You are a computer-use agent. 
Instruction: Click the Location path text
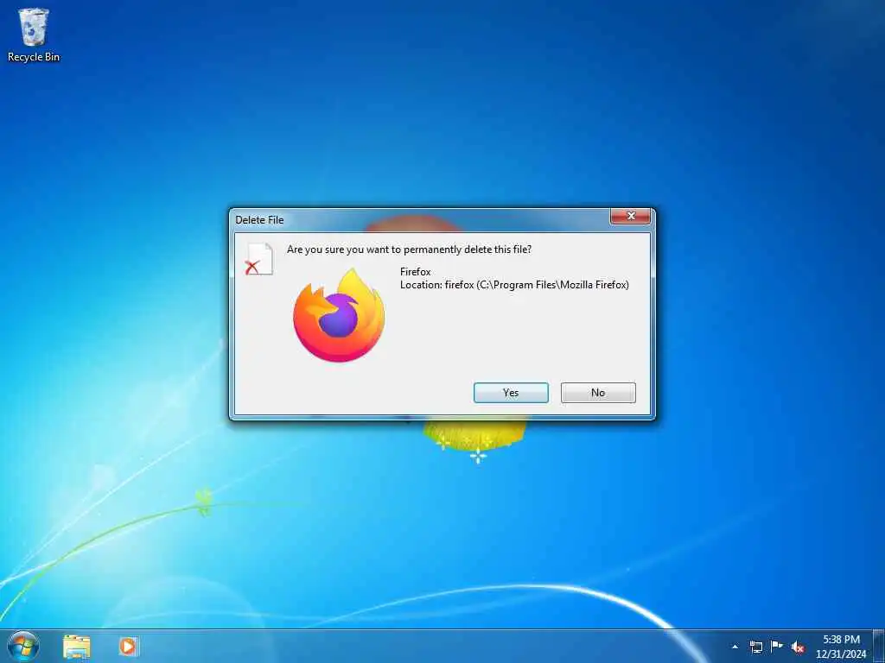pyautogui.click(x=514, y=285)
